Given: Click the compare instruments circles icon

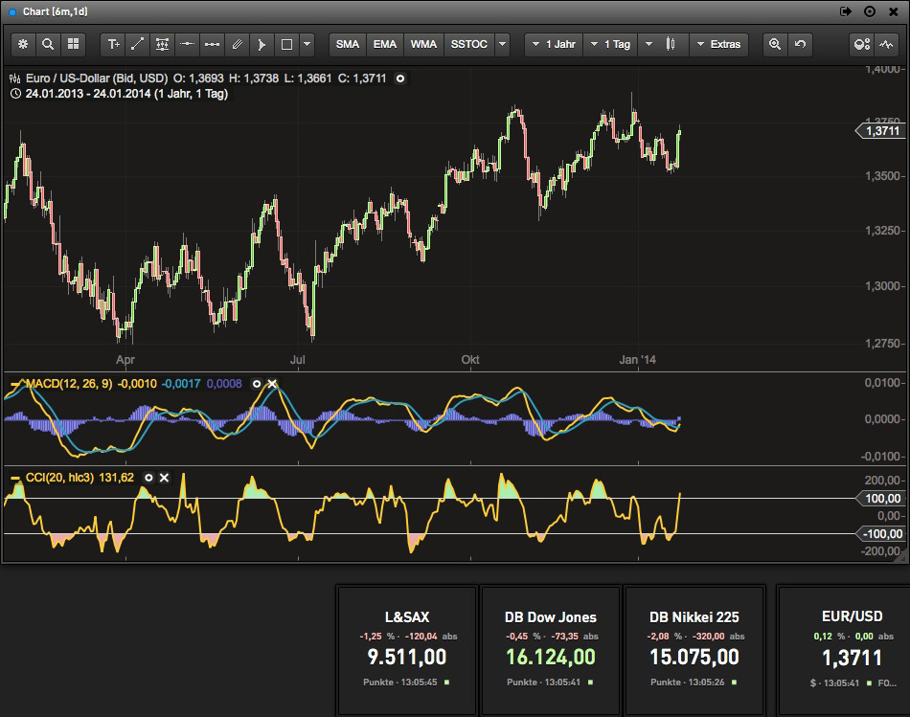Looking at the screenshot, I should pyautogui.click(x=862, y=44).
